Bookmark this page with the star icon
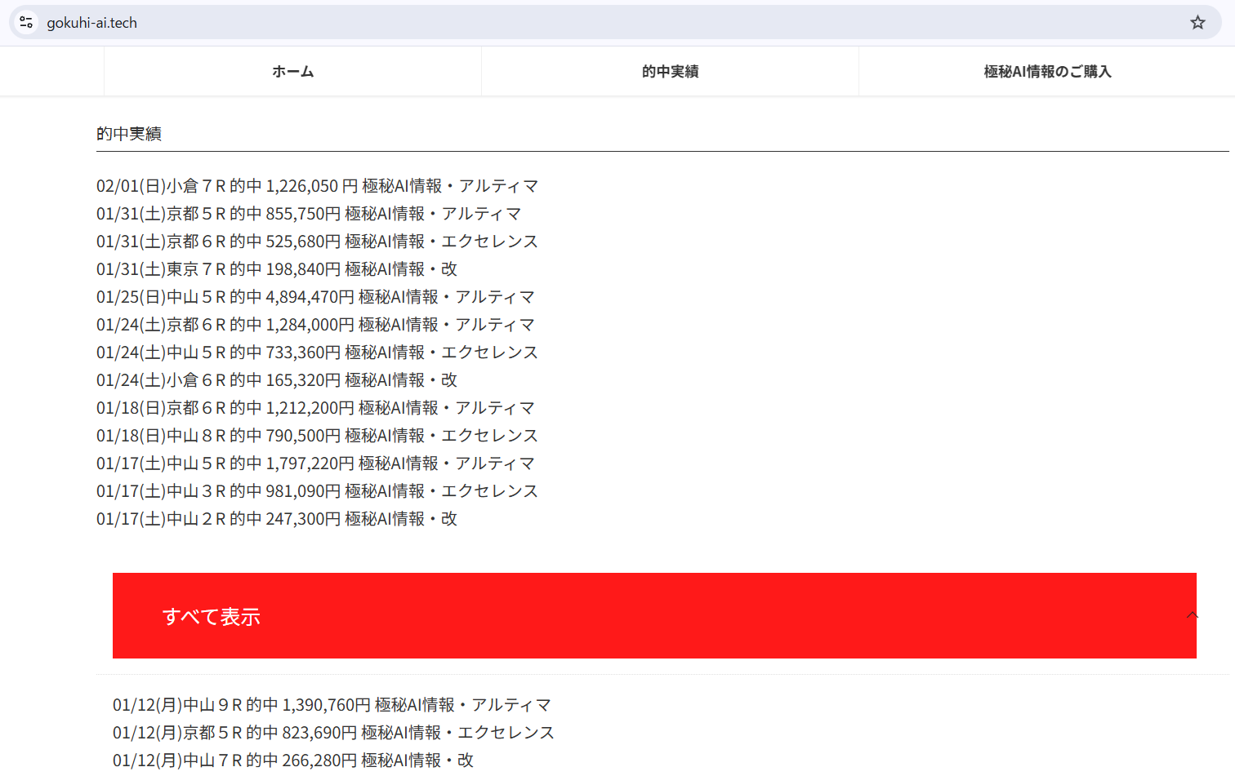 pyautogui.click(x=1197, y=22)
